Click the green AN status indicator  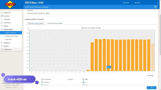pos(47,13)
